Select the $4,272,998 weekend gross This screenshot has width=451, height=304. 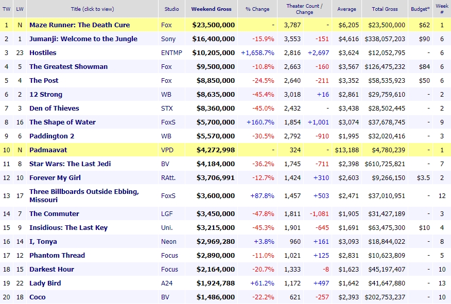click(216, 150)
